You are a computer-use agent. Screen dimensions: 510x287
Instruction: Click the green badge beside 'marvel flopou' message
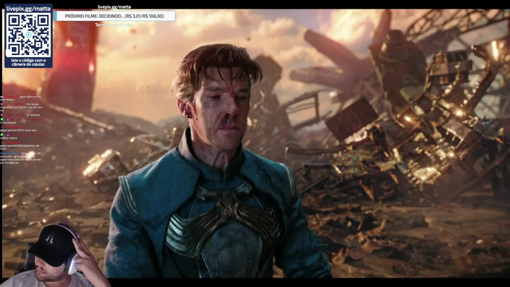2,135
